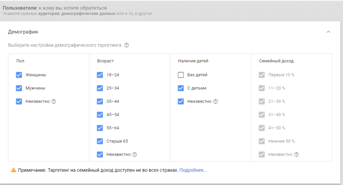Viewport: 343px width, 185px height.
Task: Toggle the 35–44 age checkbox
Action: click(x=100, y=102)
